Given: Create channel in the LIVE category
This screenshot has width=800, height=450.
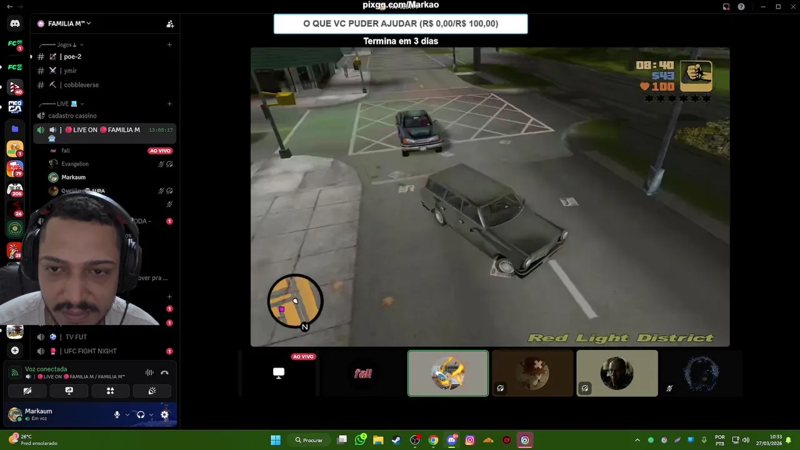Looking at the screenshot, I should (169, 104).
